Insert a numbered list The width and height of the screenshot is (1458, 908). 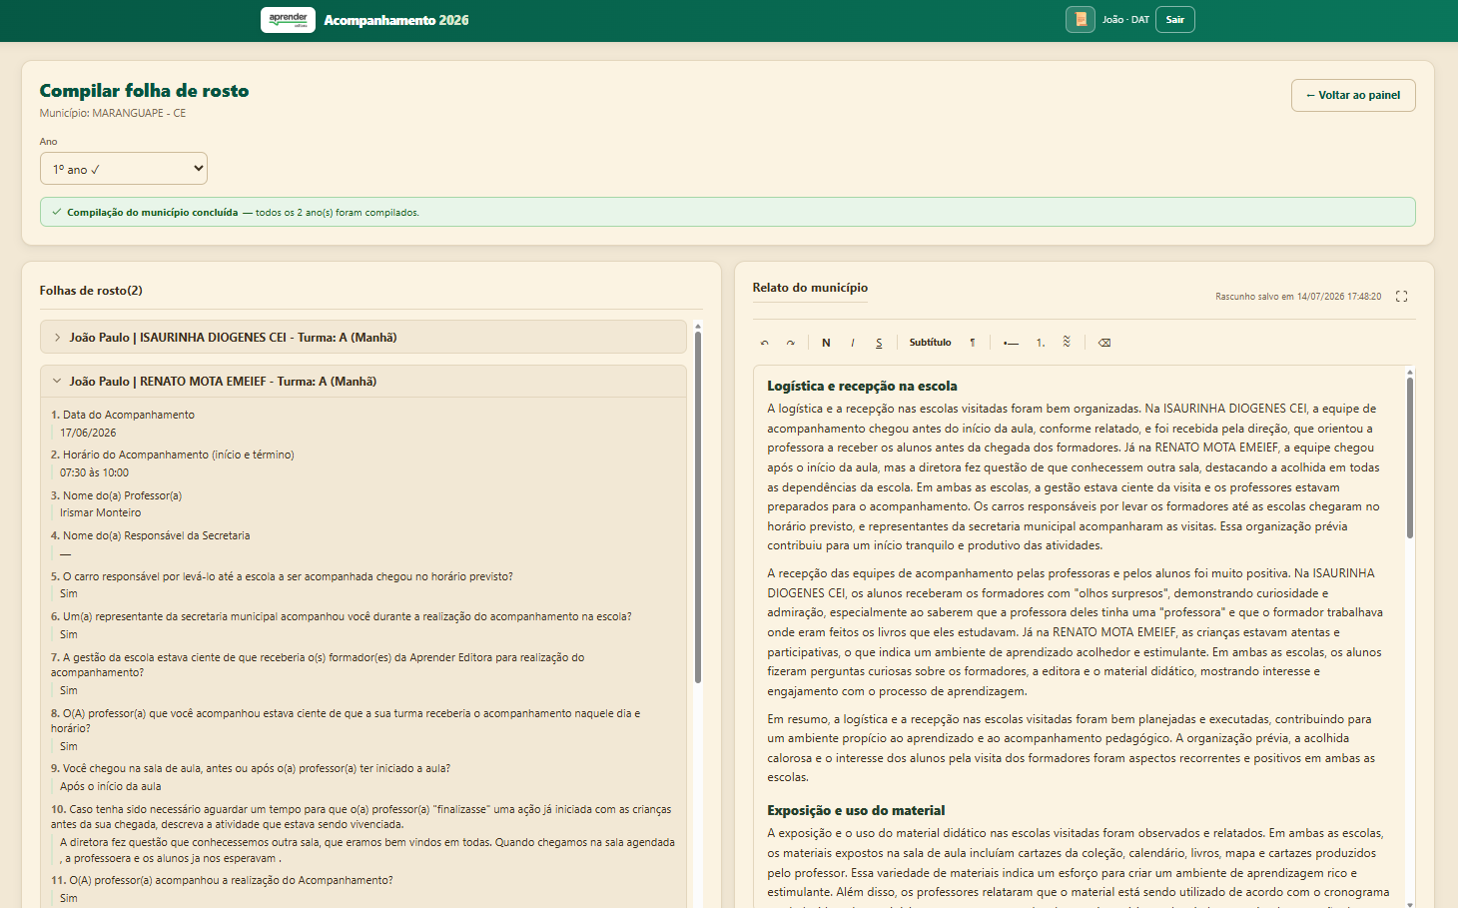(x=1041, y=343)
